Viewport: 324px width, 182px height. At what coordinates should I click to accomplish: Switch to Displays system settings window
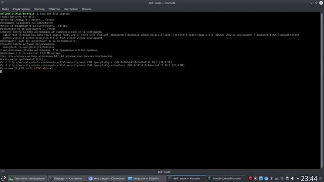pyautogui.click(x=67, y=178)
